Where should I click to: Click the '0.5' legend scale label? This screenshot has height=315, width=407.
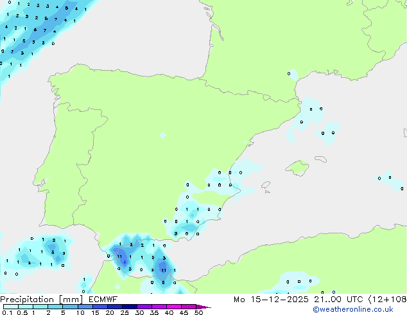click(x=22, y=312)
